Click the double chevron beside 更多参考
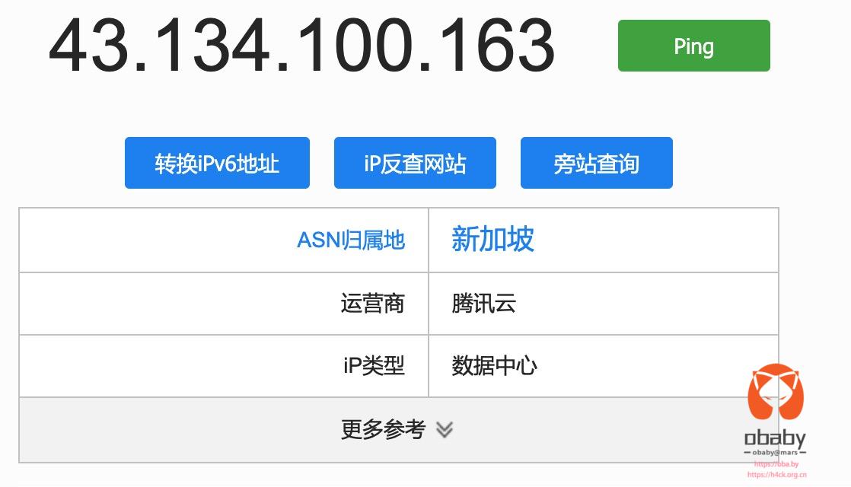Image resolution: width=851 pixels, height=487 pixels. coord(445,429)
